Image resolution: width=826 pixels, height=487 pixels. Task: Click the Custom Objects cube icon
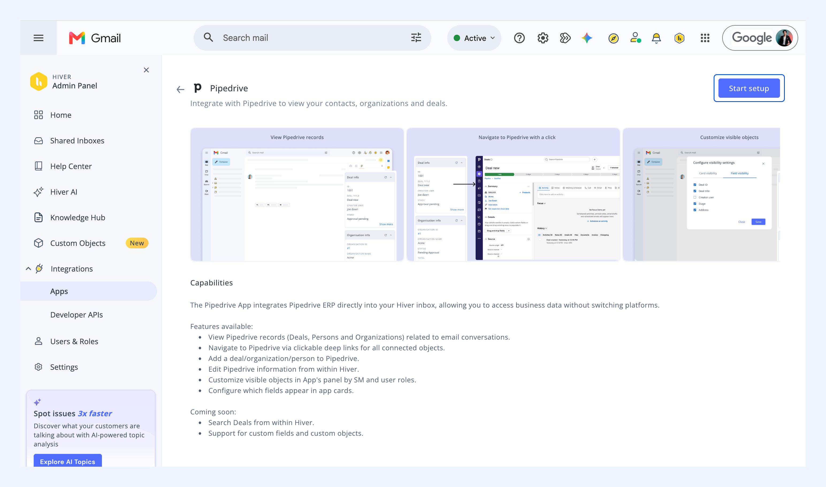click(39, 243)
